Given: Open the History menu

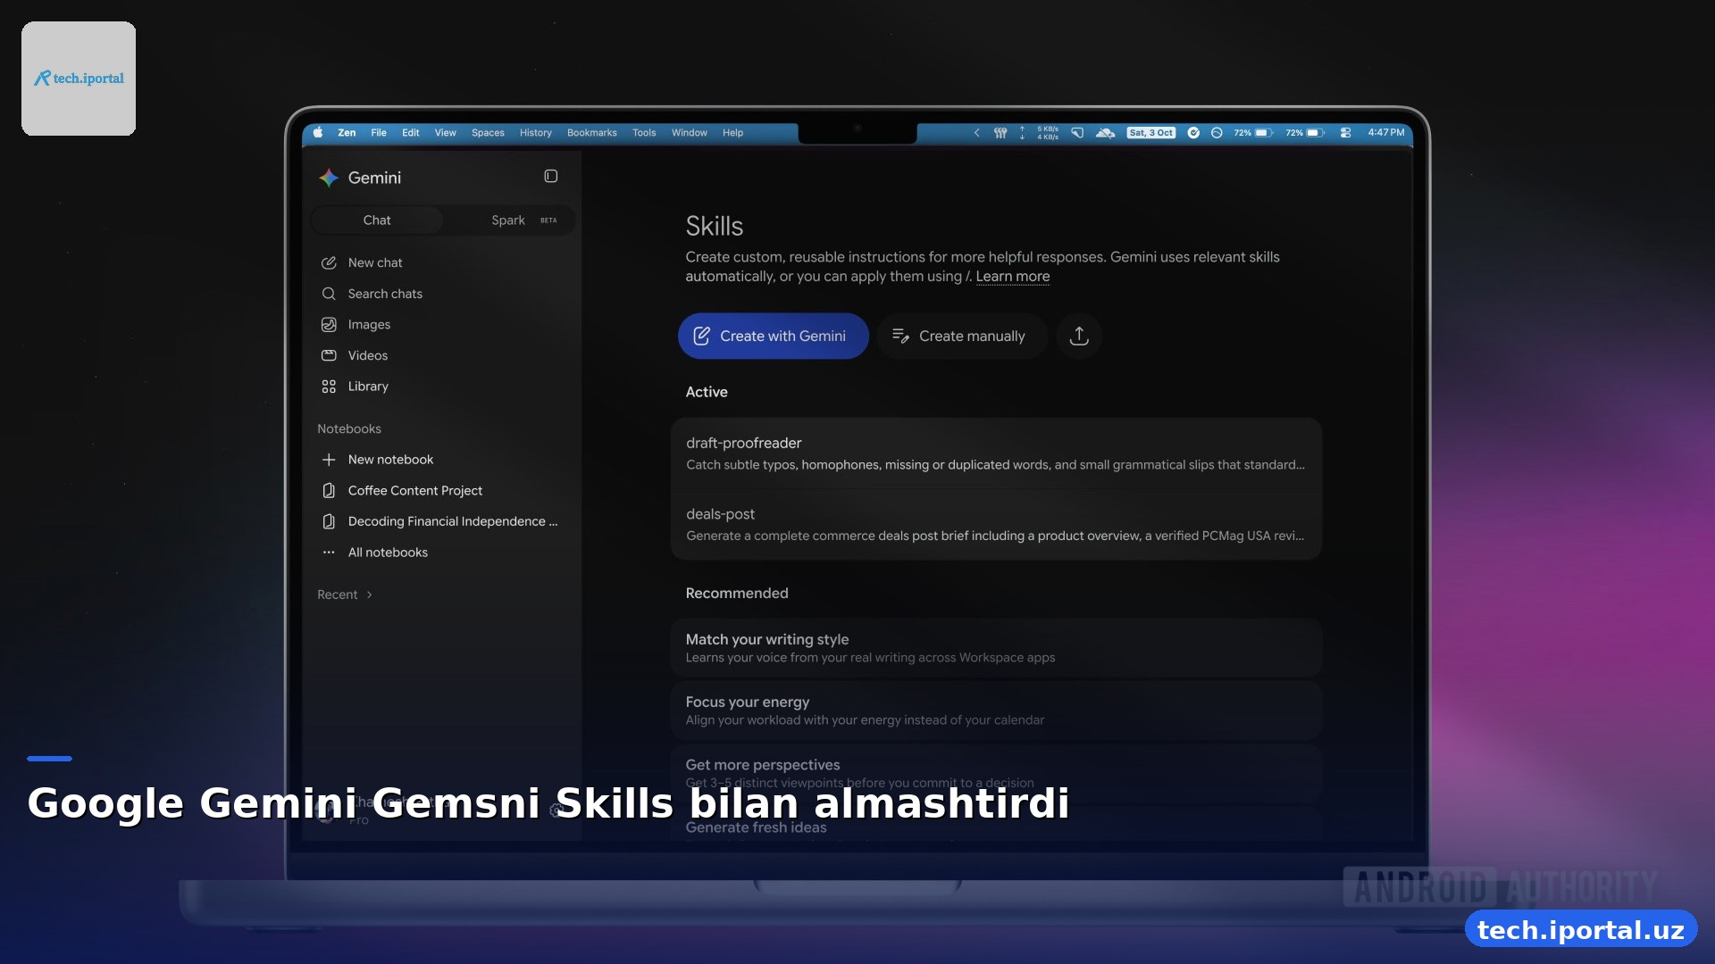Looking at the screenshot, I should 536,133.
